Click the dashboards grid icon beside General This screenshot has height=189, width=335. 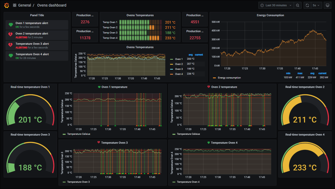coord(15,5)
